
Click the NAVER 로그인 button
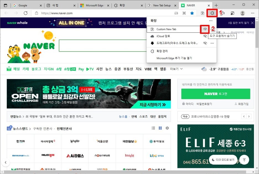[x=216, y=94]
